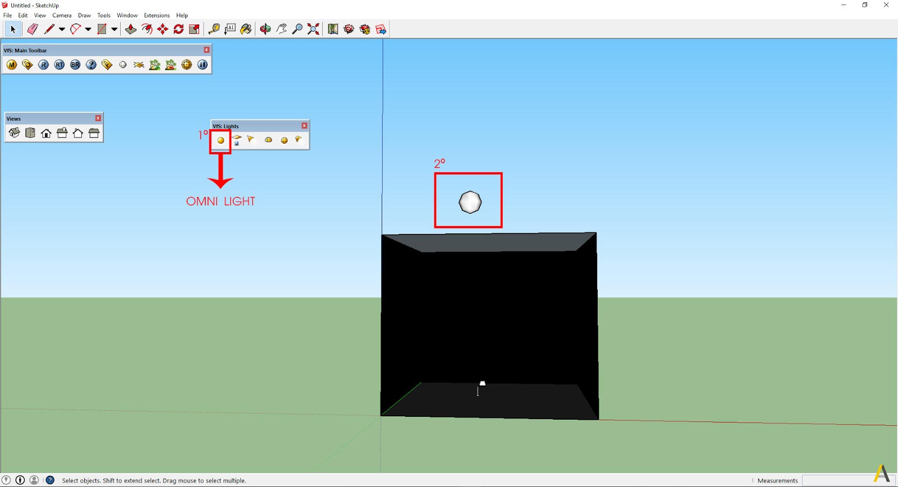Open the Camera menu
Screen dimensions: 898x487
point(62,15)
